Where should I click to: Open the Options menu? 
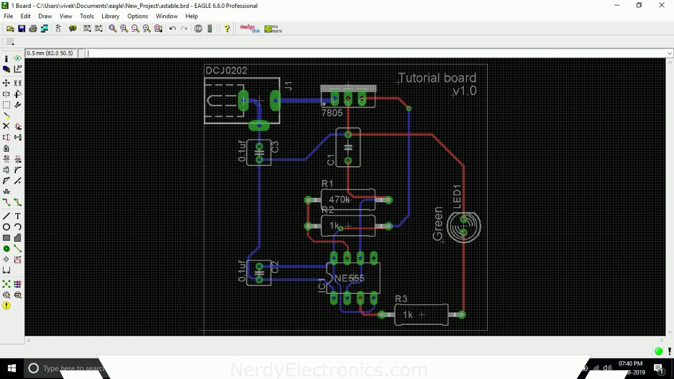coord(138,16)
